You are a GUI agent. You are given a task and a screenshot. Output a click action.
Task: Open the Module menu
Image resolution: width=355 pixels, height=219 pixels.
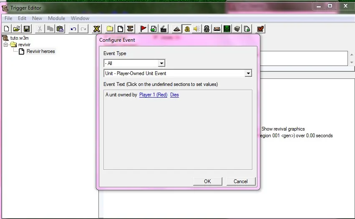pyautogui.click(x=57, y=18)
